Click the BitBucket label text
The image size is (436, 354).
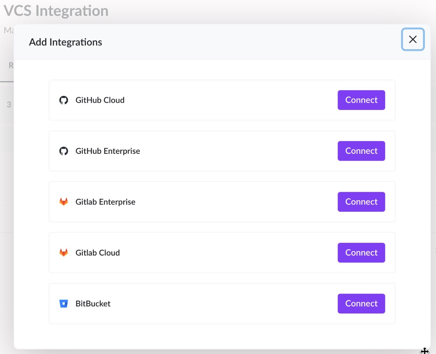(93, 304)
